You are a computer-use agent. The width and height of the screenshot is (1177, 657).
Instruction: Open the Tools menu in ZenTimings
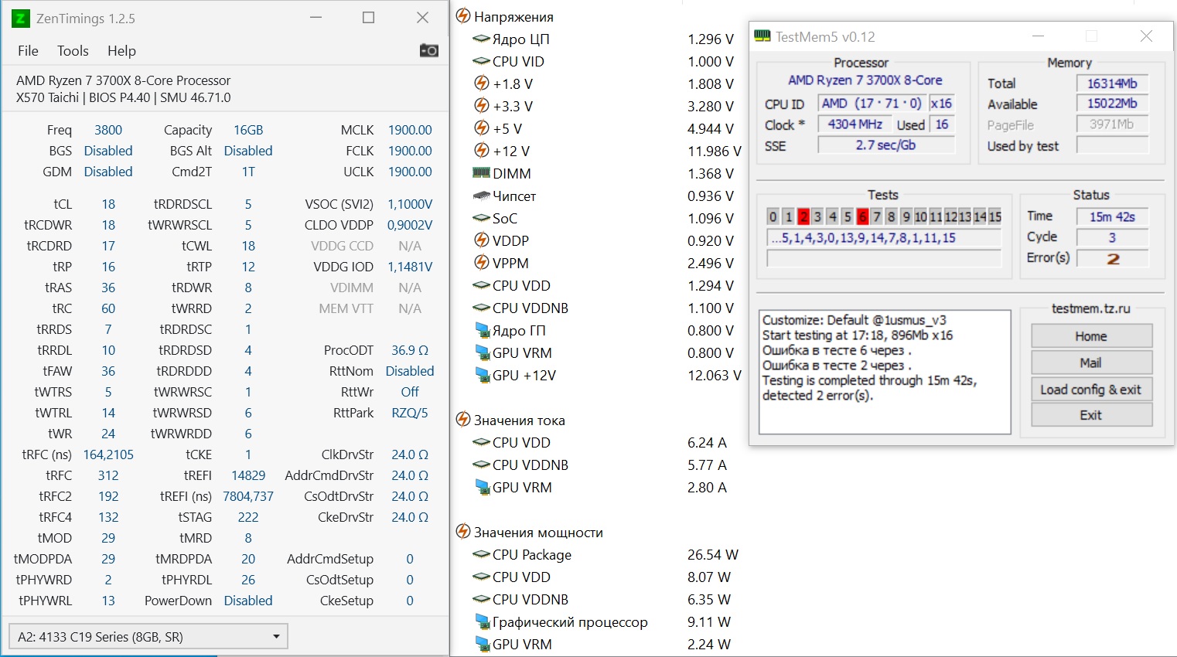[x=73, y=51]
